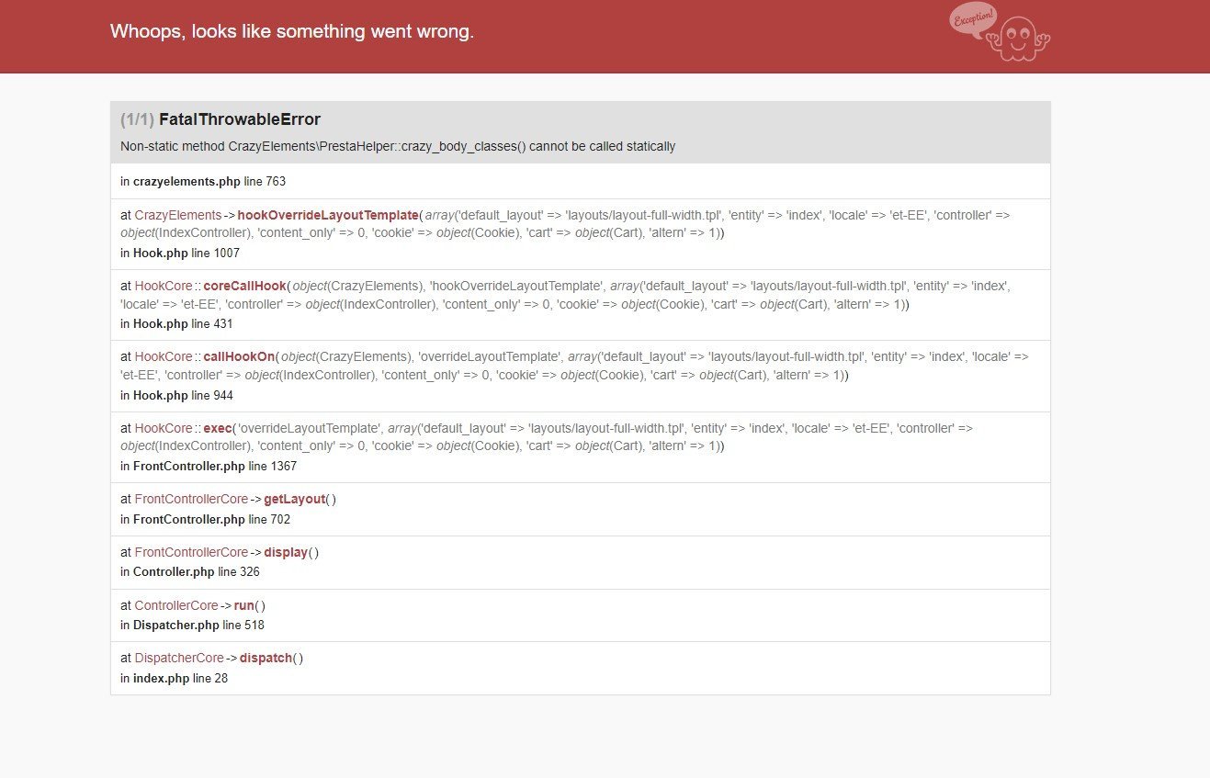Click the Exception! speech bubble
The height and width of the screenshot is (778, 1210).
pos(972,19)
